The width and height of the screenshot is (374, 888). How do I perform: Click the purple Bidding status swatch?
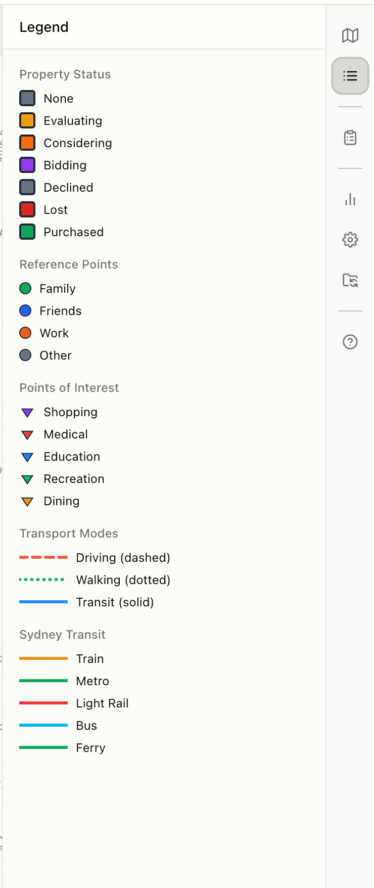(27, 165)
